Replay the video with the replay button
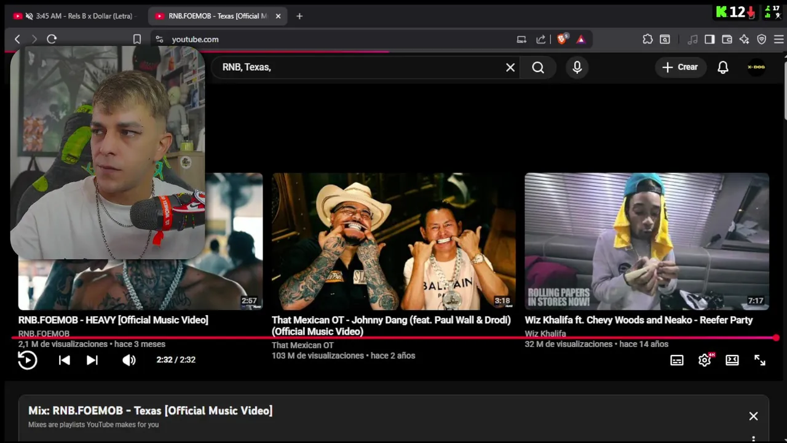Image resolution: width=787 pixels, height=443 pixels. (x=27, y=360)
